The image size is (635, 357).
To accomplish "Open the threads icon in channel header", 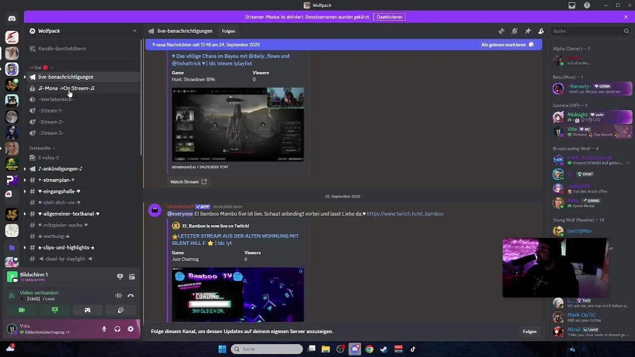I will [501, 31].
